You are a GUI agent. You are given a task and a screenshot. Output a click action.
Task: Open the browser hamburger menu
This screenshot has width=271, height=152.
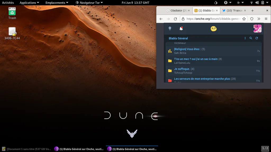coord(266,19)
